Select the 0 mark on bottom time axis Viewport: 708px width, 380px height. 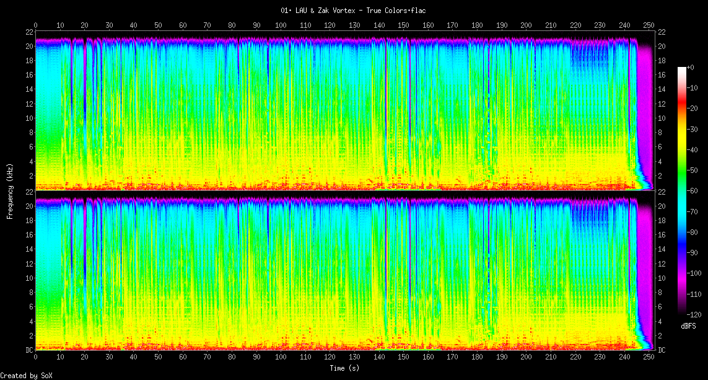[x=36, y=357]
